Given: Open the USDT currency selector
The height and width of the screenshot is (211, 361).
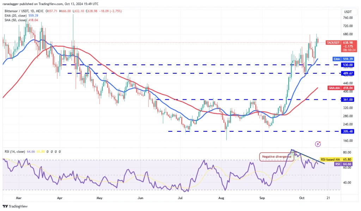Looking at the screenshot, I should point(348,12).
